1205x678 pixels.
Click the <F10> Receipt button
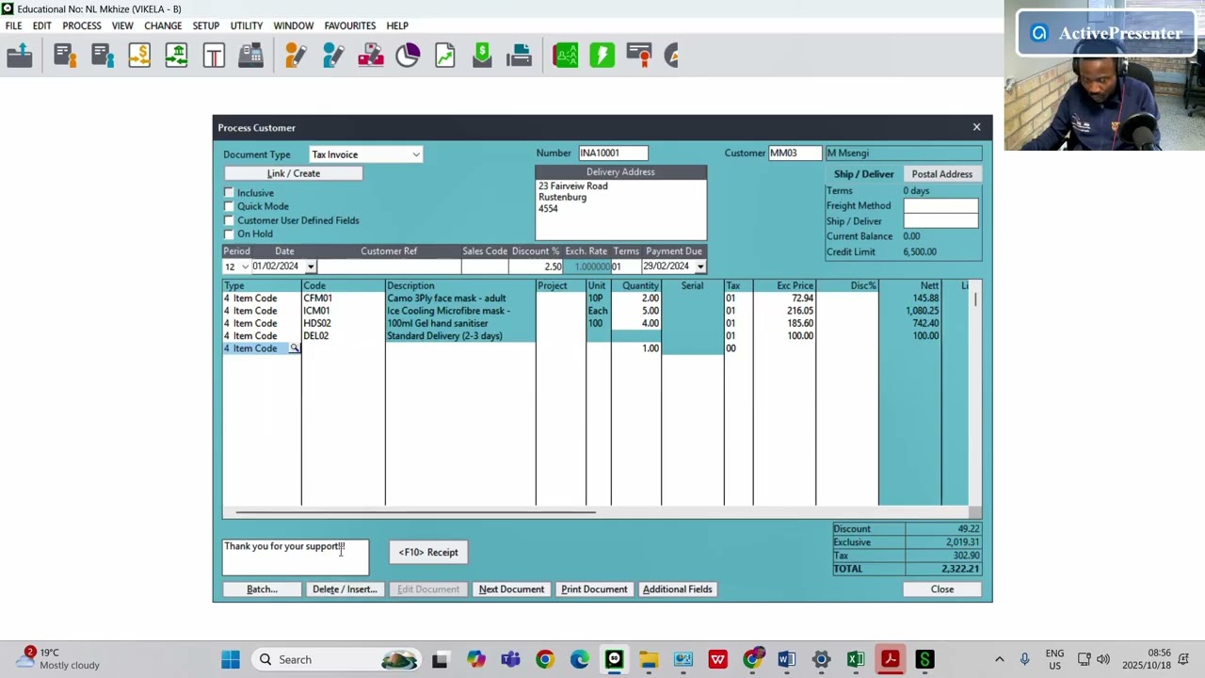point(428,553)
